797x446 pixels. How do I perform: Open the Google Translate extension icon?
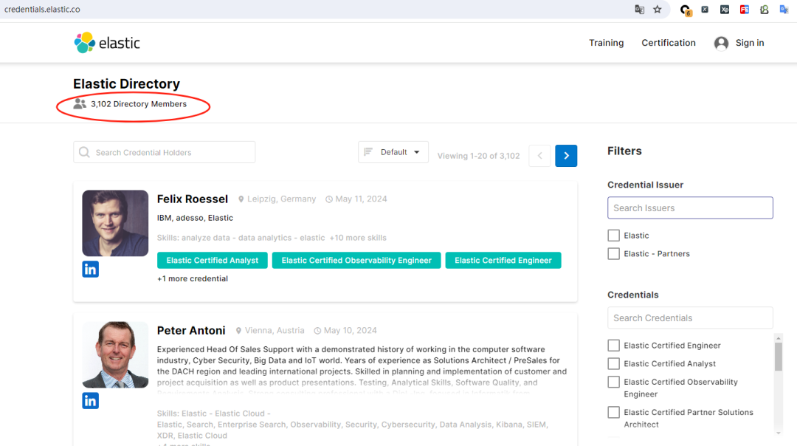tap(784, 10)
